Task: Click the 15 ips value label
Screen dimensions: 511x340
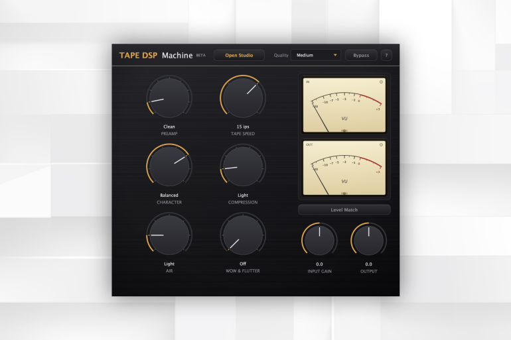Action: (243, 127)
